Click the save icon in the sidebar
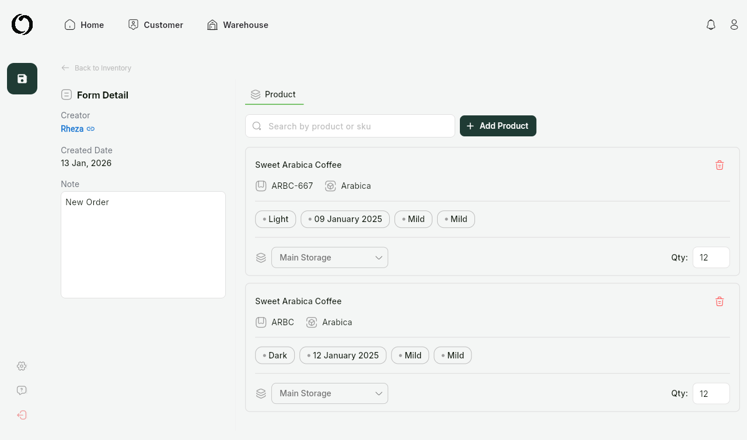Screen dimensions: 747x440 coord(22,79)
